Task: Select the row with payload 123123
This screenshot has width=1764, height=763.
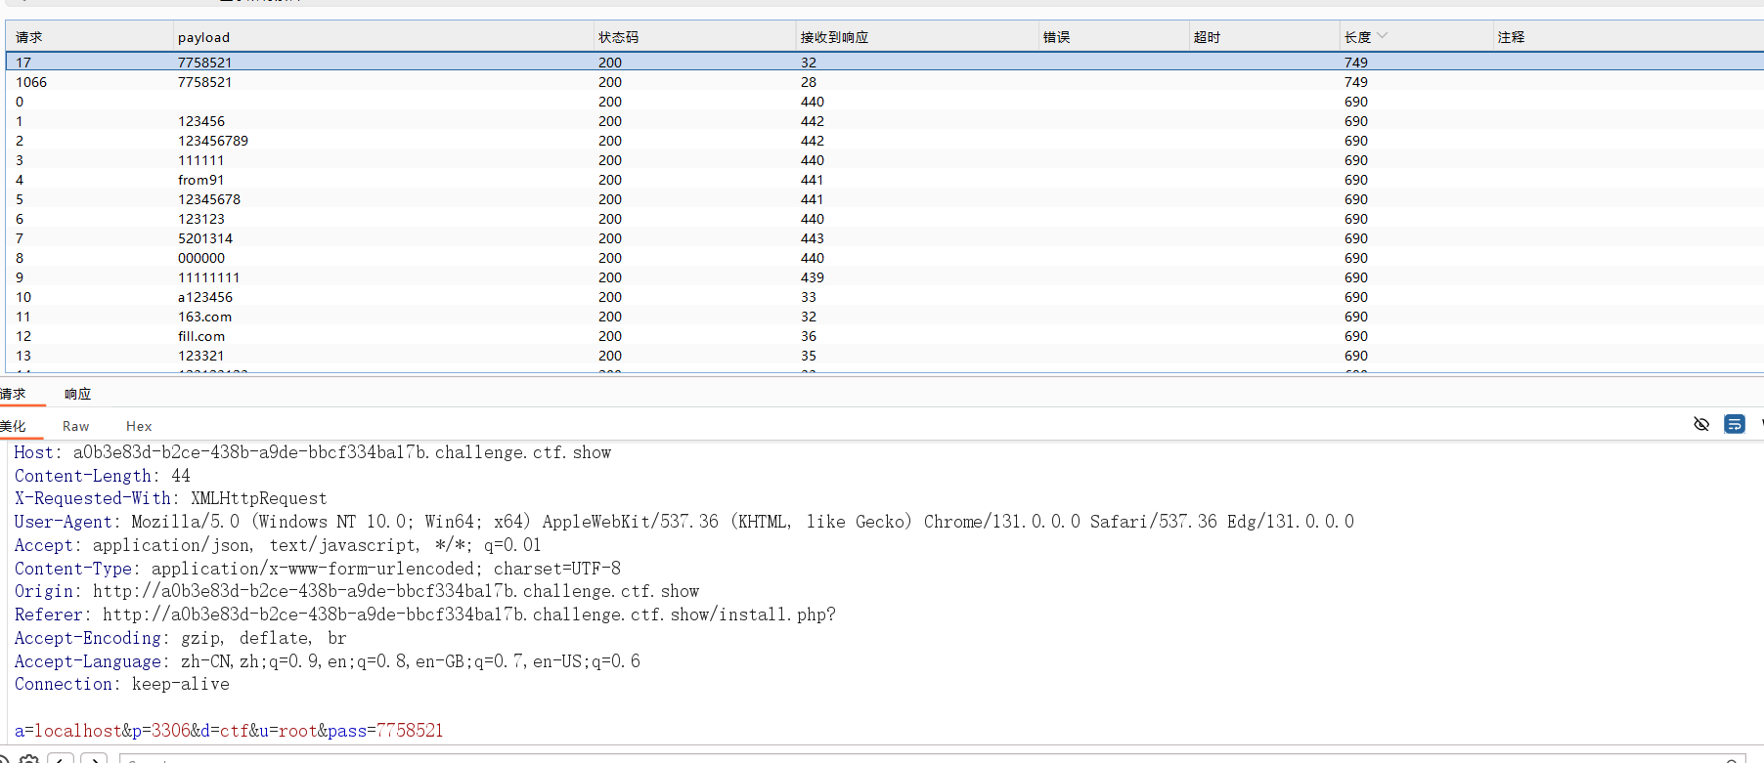Action: coord(885,219)
